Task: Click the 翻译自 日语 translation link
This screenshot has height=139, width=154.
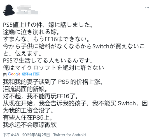Action: (31, 74)
